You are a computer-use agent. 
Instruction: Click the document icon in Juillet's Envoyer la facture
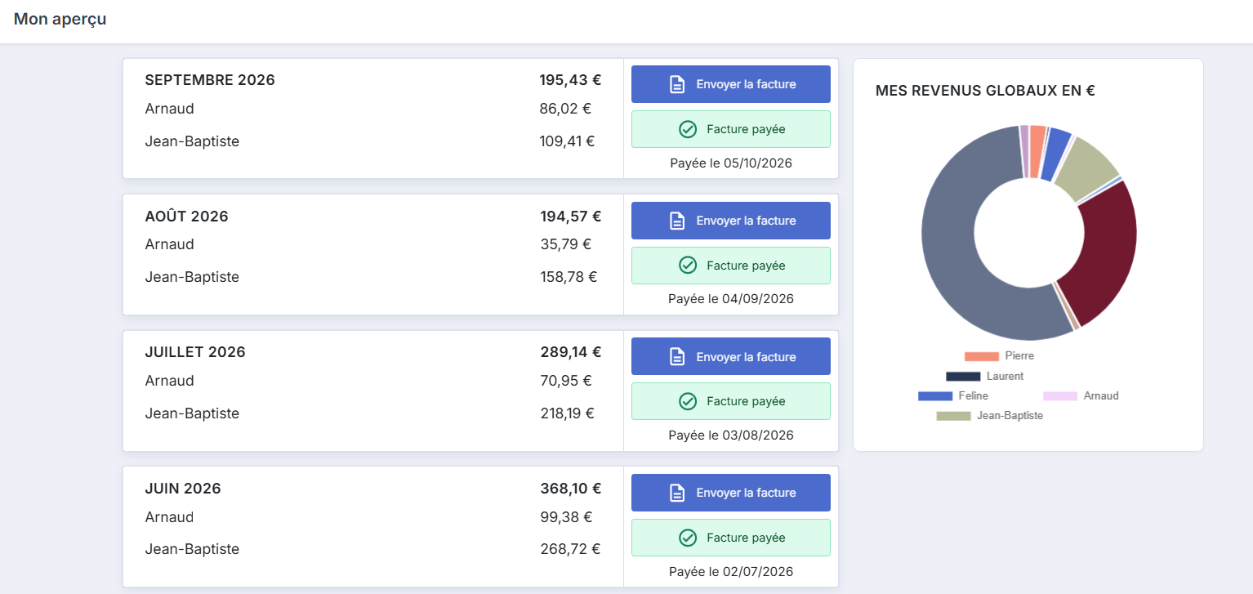(x=677, y=356)
